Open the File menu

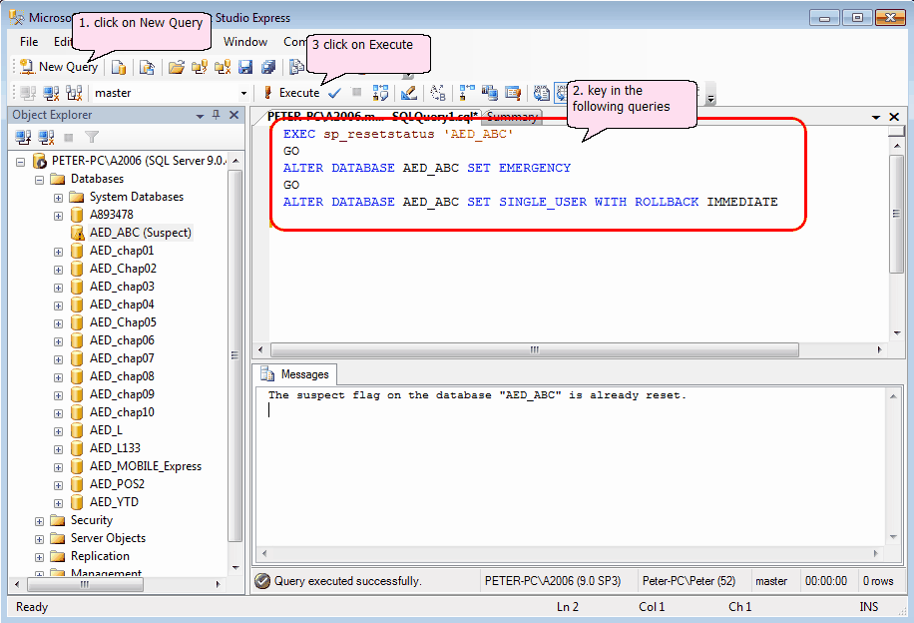pos(29,41)
